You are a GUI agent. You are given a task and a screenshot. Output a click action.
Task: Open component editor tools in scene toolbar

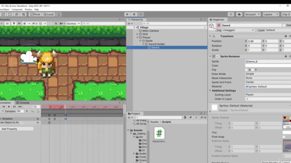pos(56,24)
